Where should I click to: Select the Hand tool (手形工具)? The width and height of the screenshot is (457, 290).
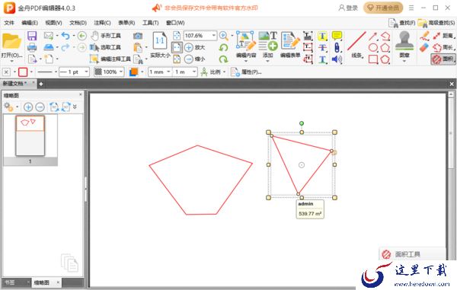tap(106, 36)
